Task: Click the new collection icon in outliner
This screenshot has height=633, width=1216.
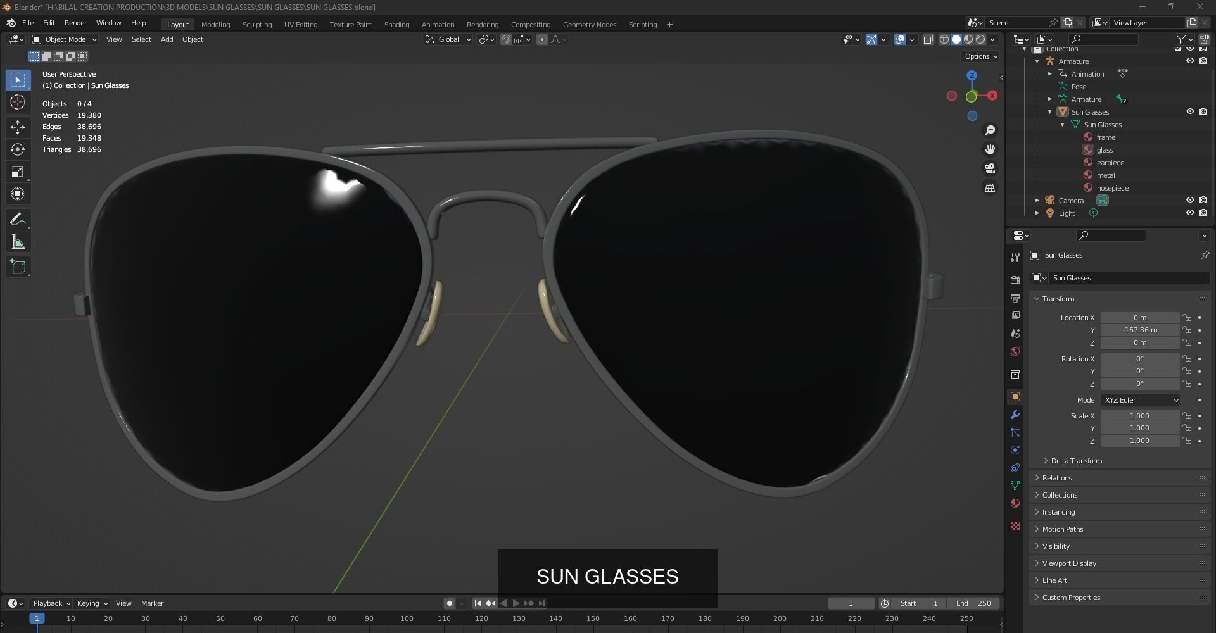Action: (x=1204, y=39)
